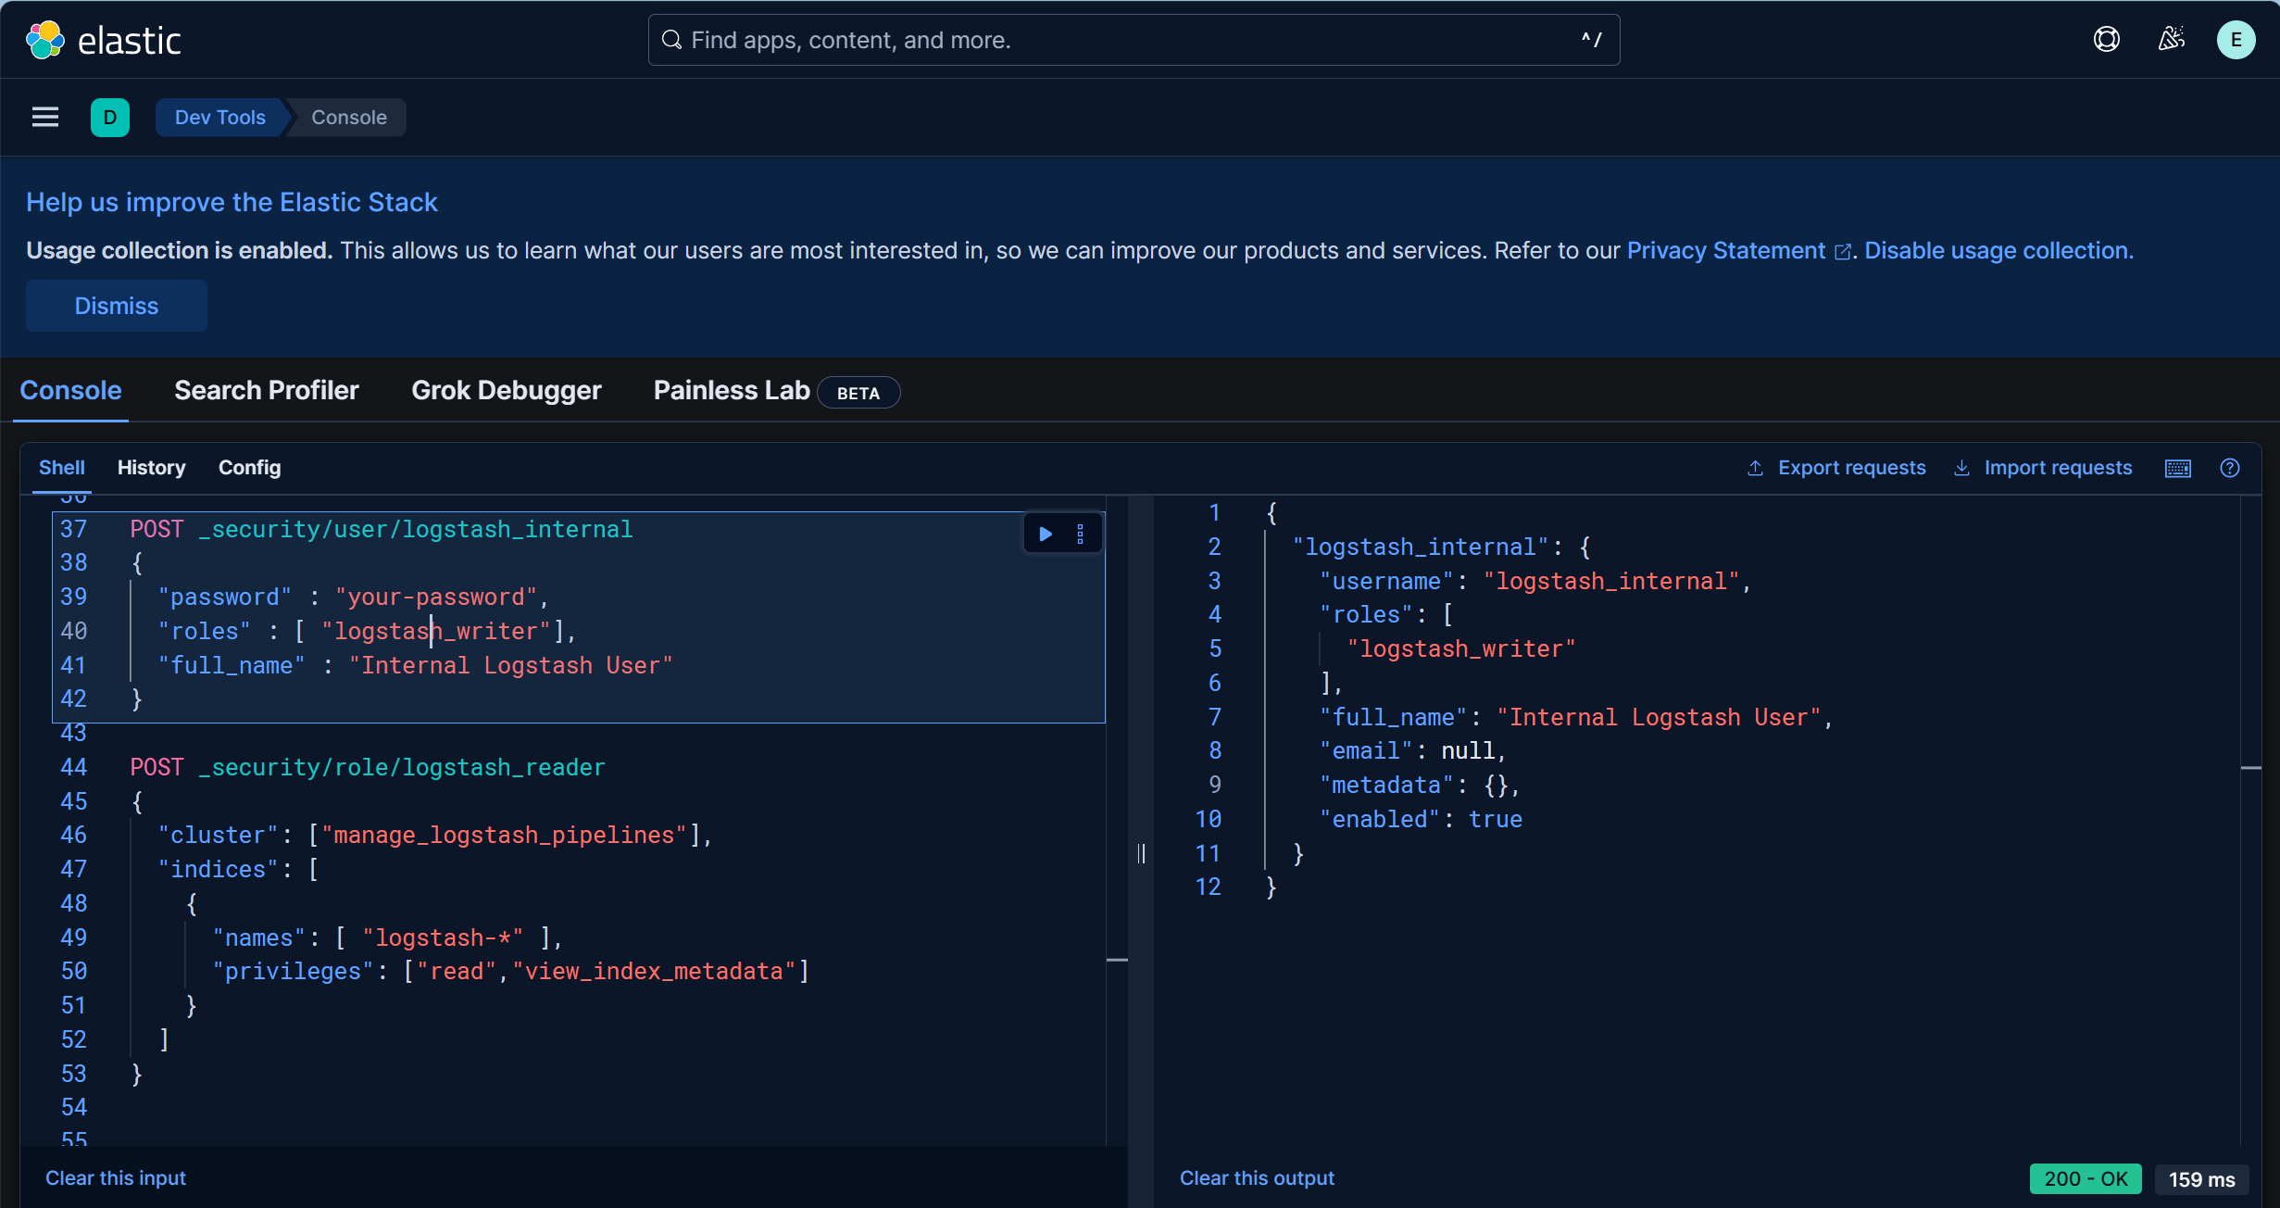The image size is (2280, 1208).
Task: Open the E user profile avatar
Action: [x=2236, y=40]
